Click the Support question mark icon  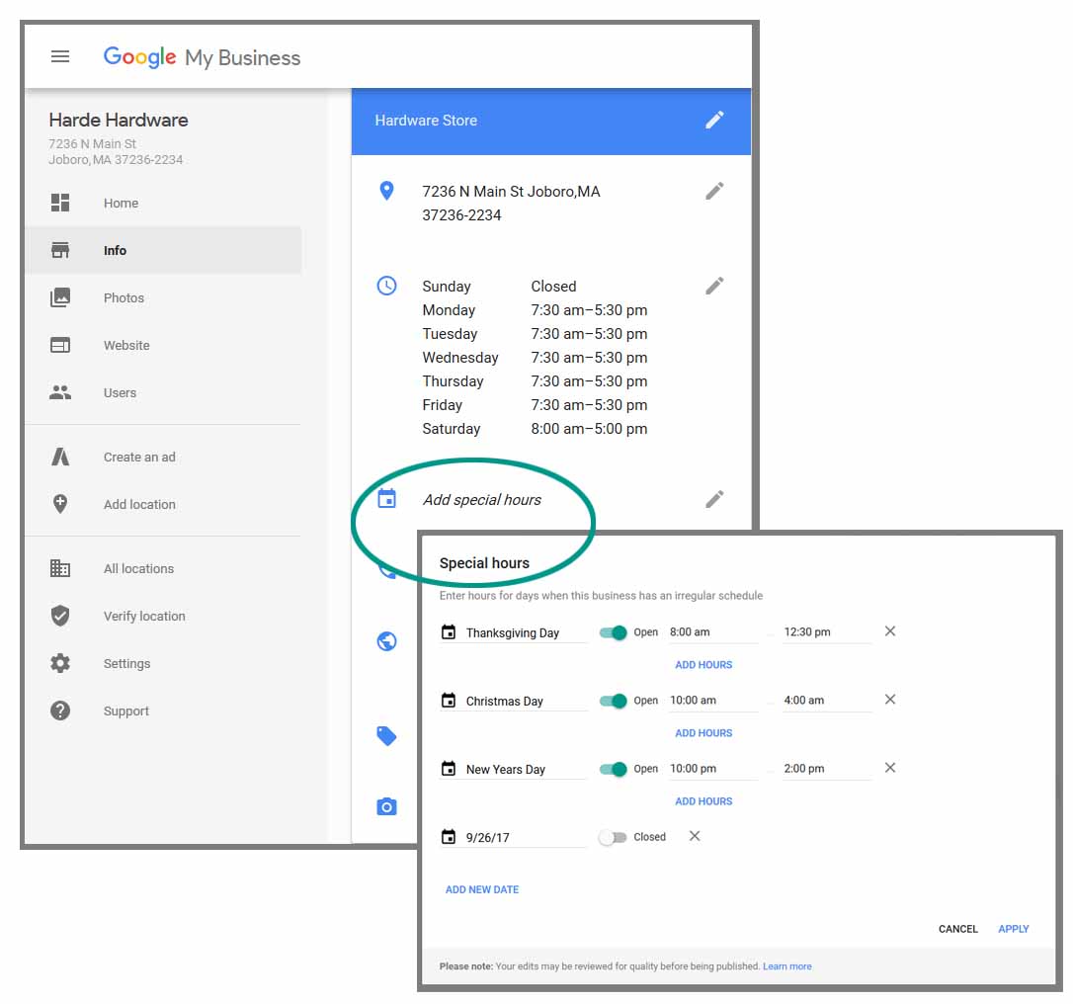coord(60,711)
